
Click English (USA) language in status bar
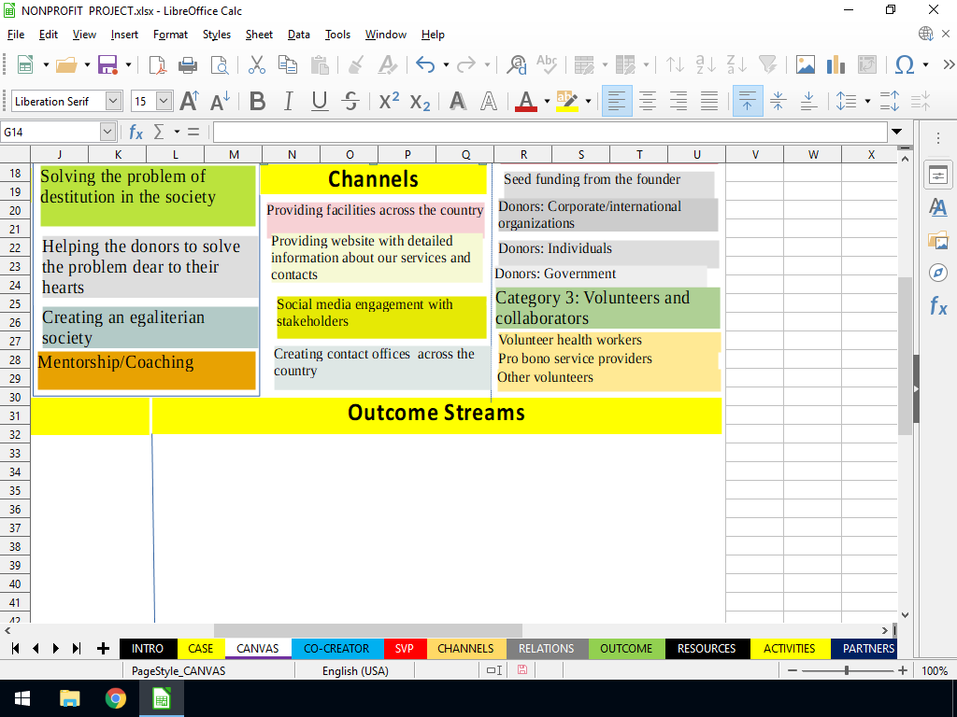355,670
